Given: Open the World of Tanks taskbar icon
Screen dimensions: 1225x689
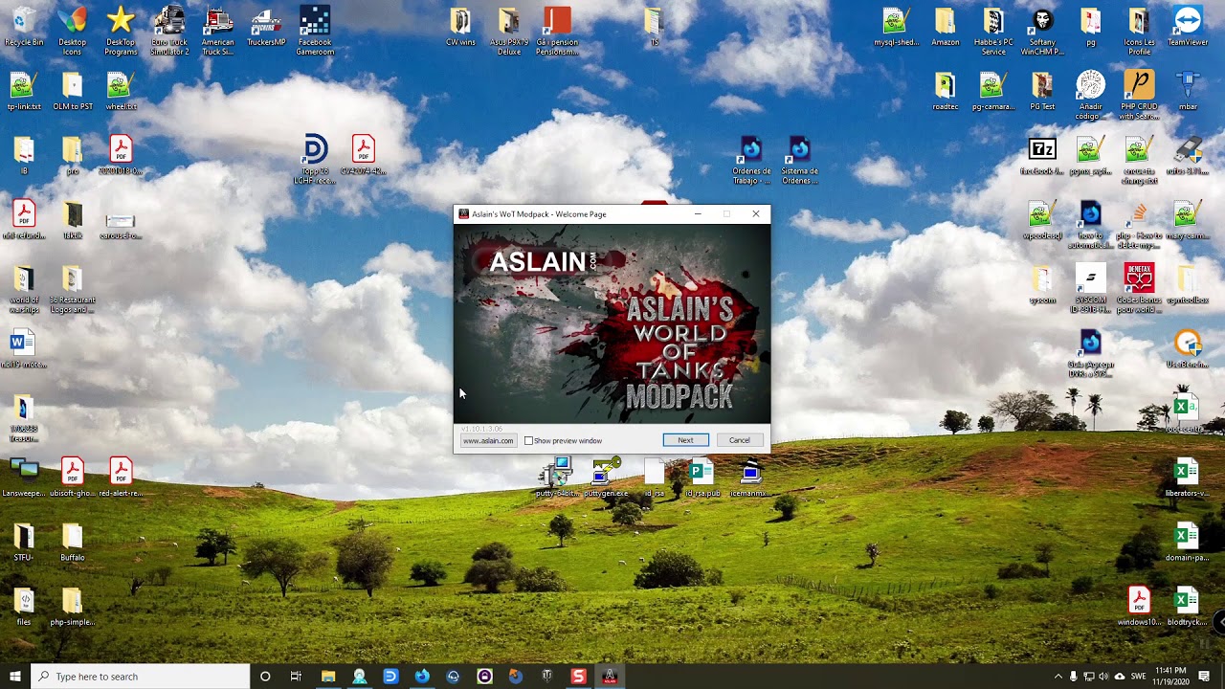Looking at the screenshot, I should [x=546, y=677].
